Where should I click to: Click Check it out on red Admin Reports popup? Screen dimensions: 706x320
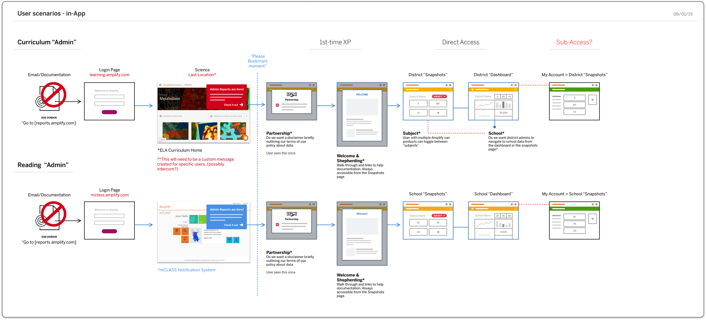(234, 105)
